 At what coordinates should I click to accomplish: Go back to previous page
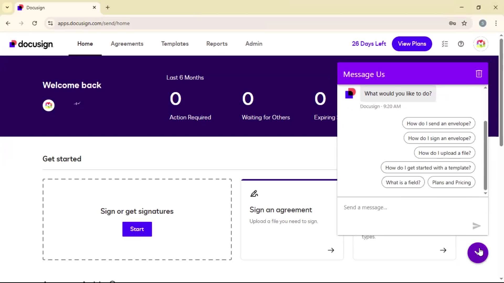pyautogui.click(x=8, y=23)
